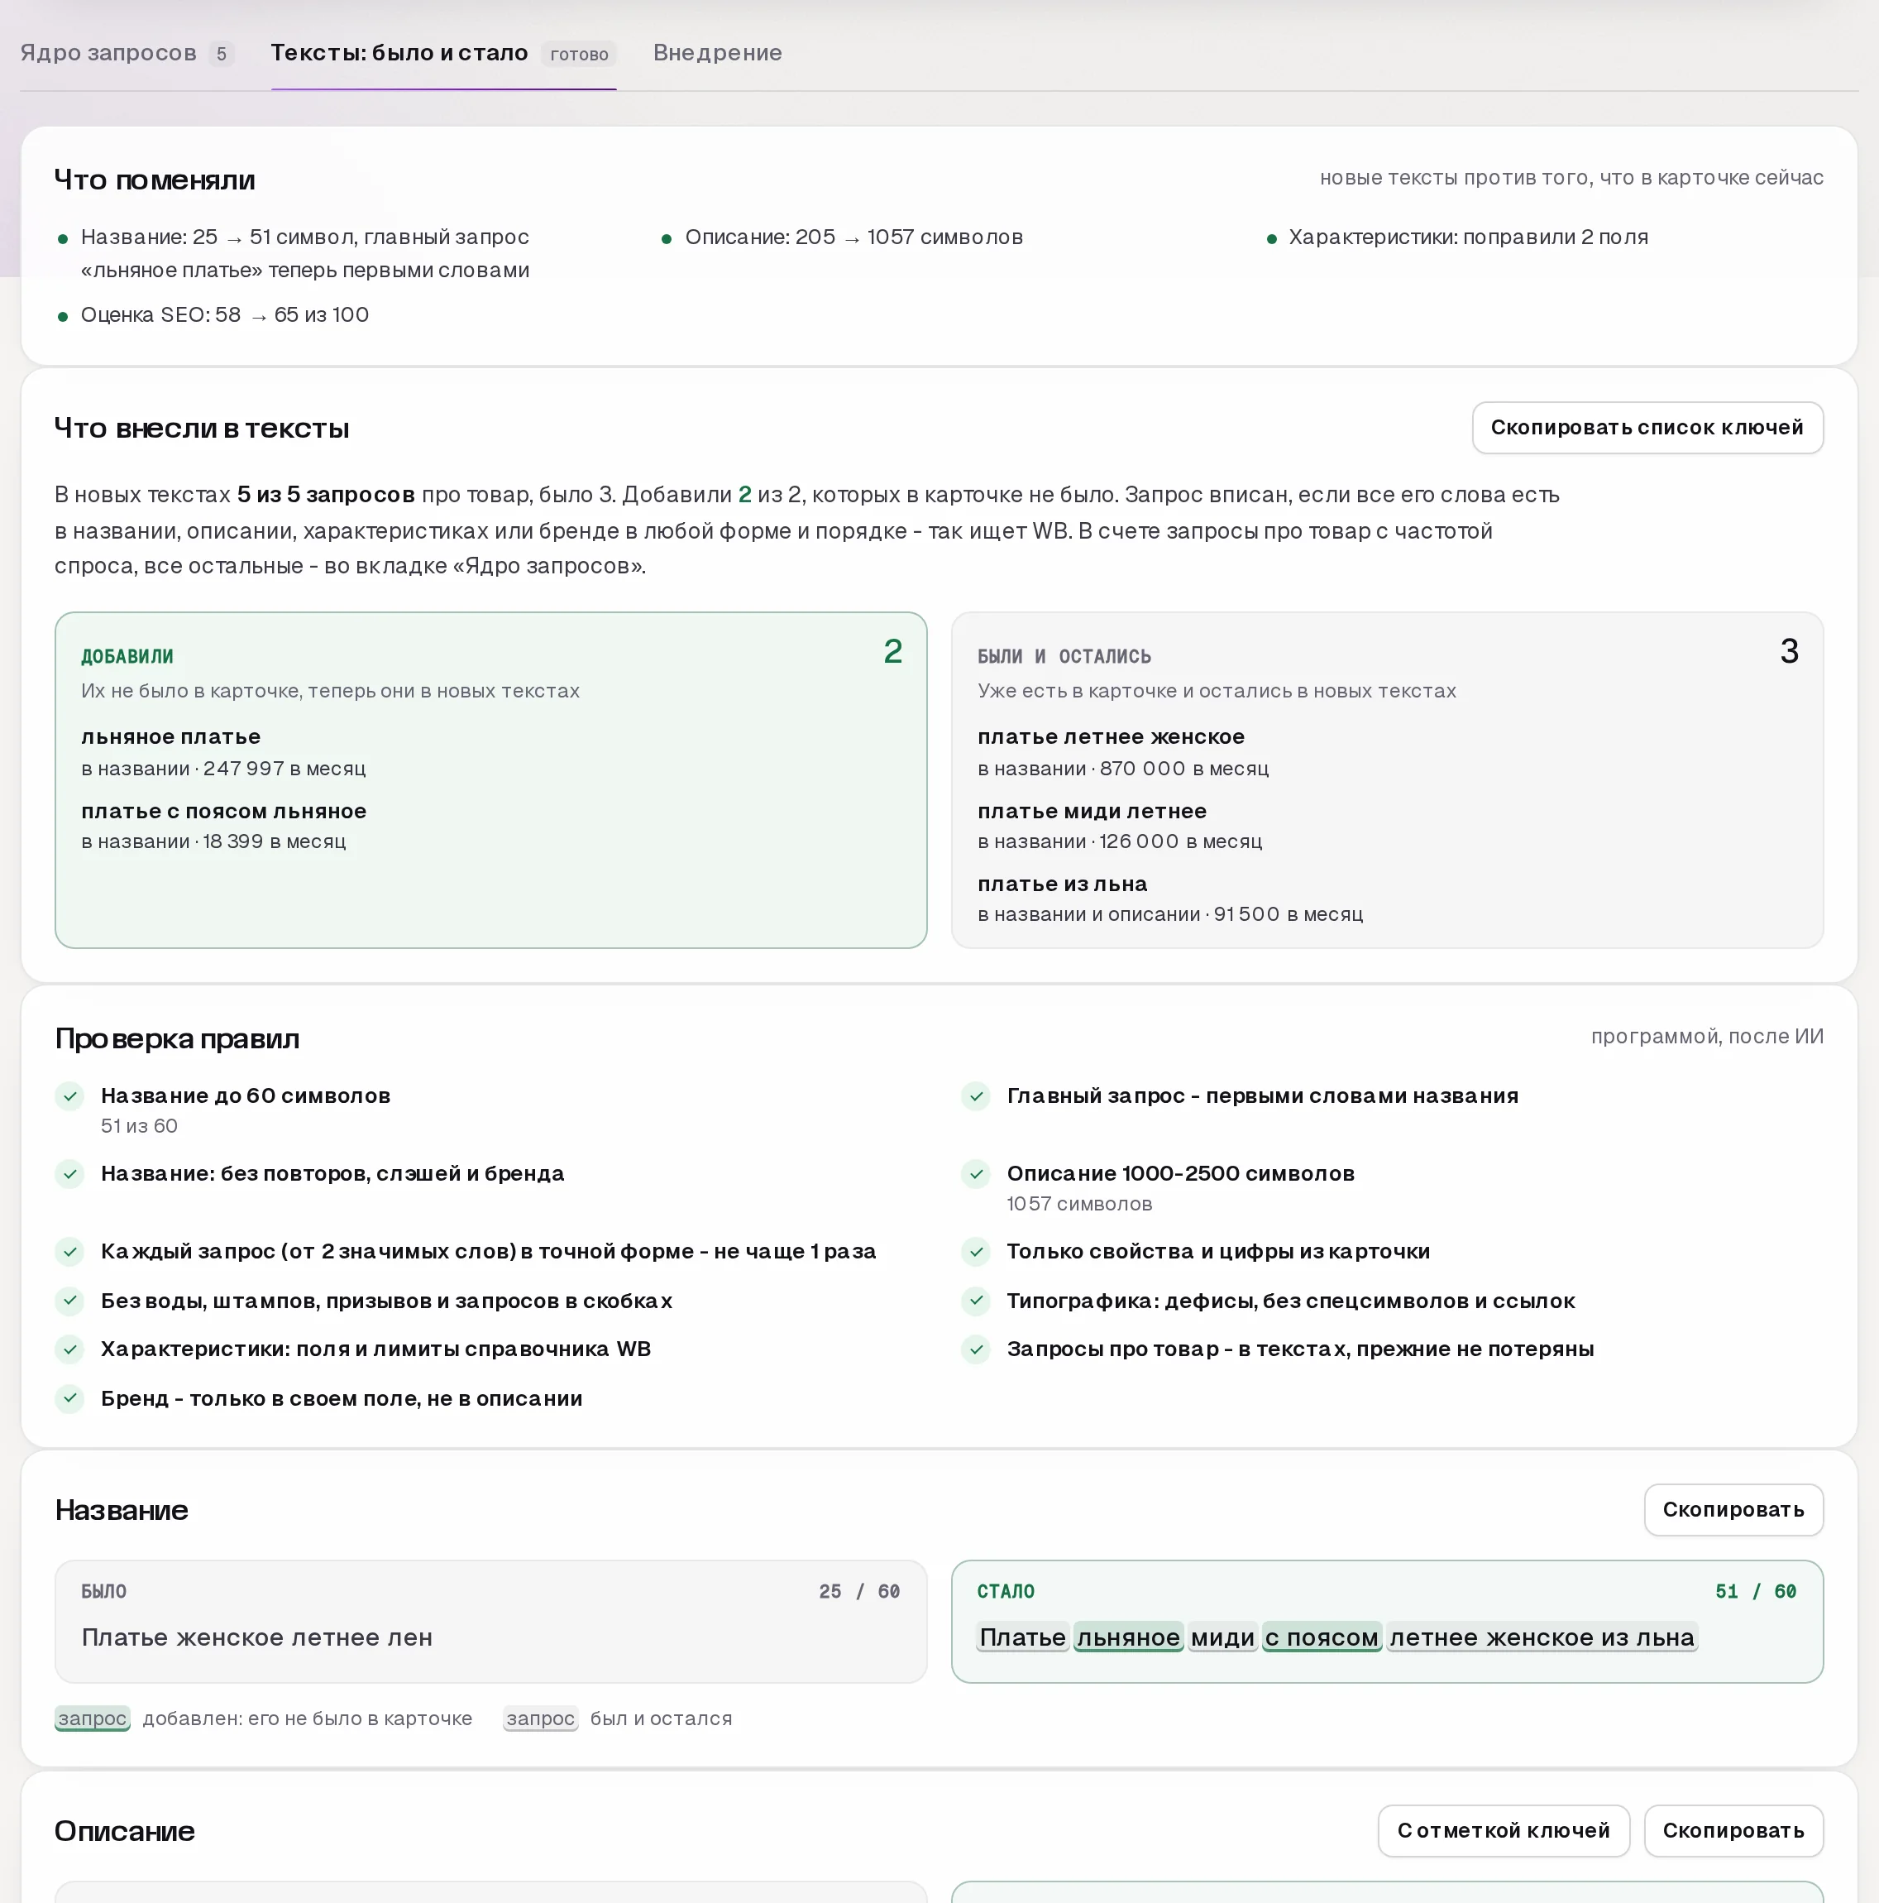Click the check icon for «Название: без повторов, слэшей и бренда»
Screen dimensions: 1879x1903
click(70, 1174)
